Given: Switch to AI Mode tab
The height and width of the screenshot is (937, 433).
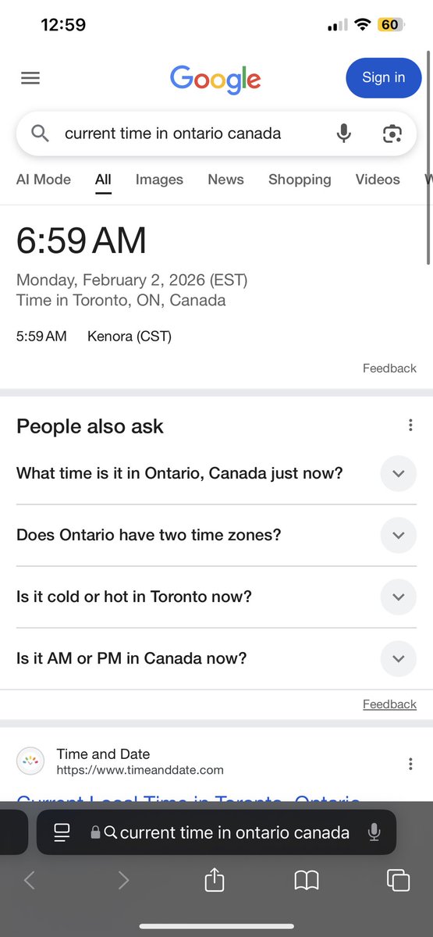Looking at the screenshot, I should [x=44, y=180].
